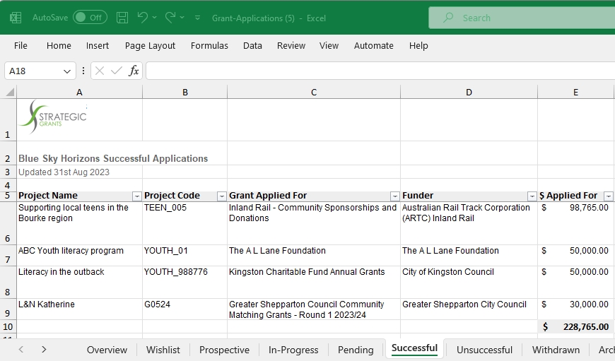The height and width of the screenshot is (361, 615).
Task: Open the Formulas ribbon tab
Action: 209,45
